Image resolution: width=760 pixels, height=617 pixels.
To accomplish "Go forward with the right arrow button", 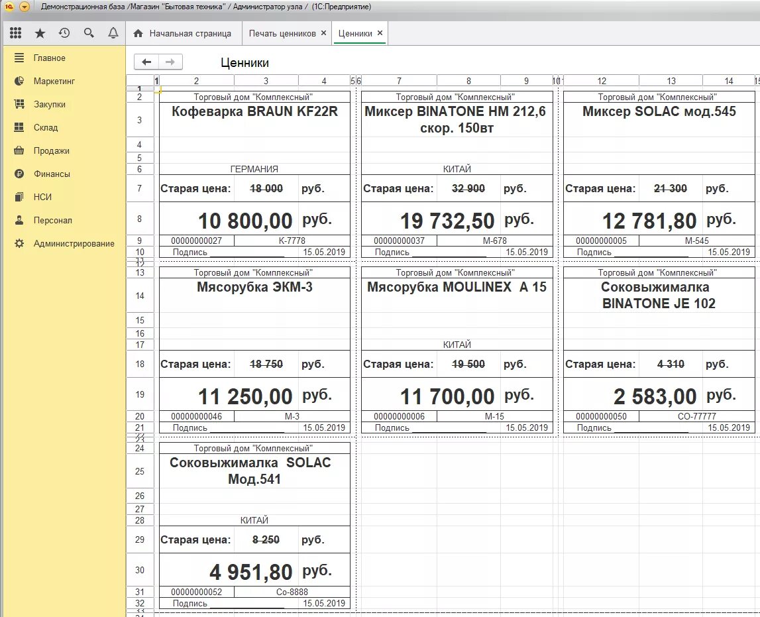I will [x=170, y=62].
